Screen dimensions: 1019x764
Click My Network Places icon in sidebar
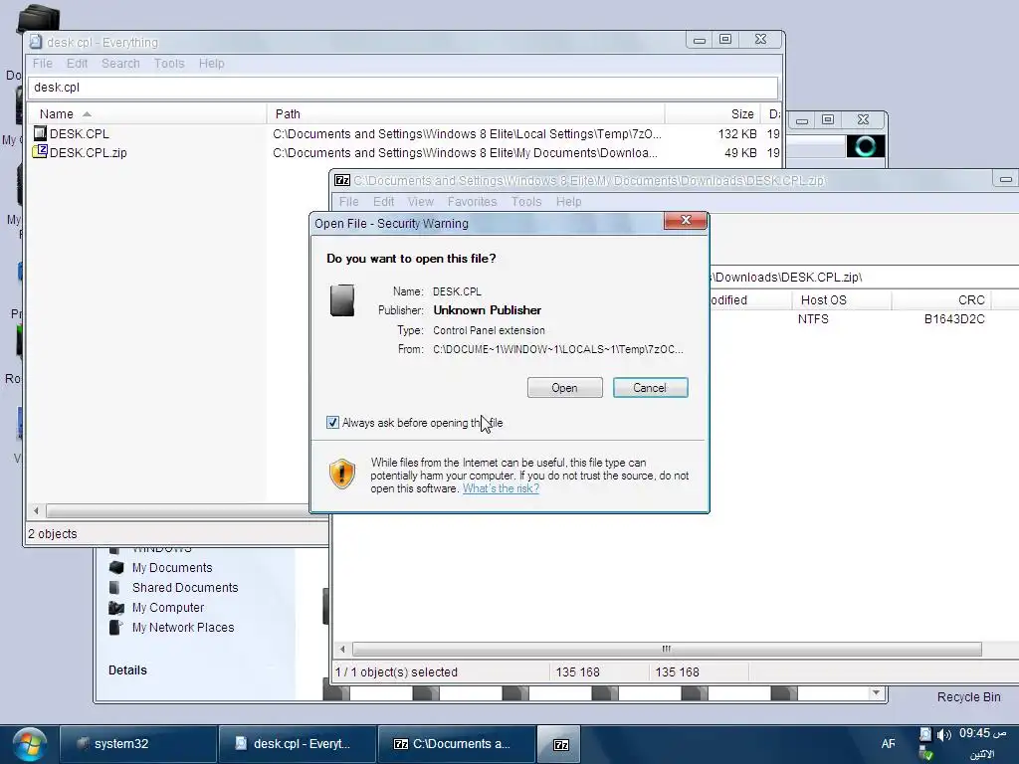coord(115,627)
